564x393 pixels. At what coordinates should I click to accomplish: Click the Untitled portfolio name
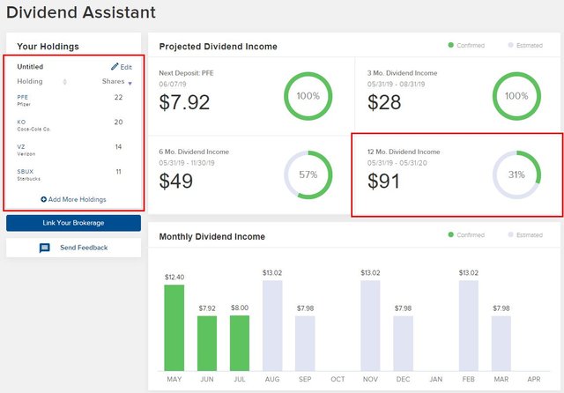(30, 66)
